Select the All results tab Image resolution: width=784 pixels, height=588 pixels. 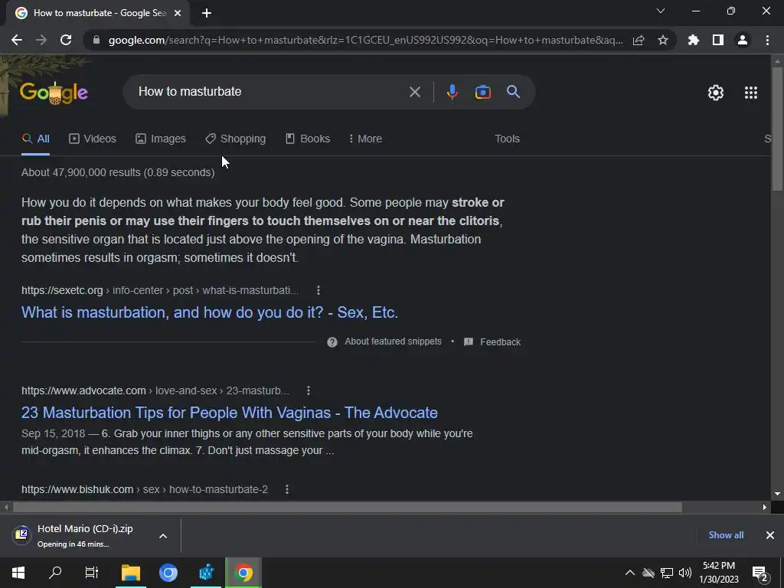[35, 139]
